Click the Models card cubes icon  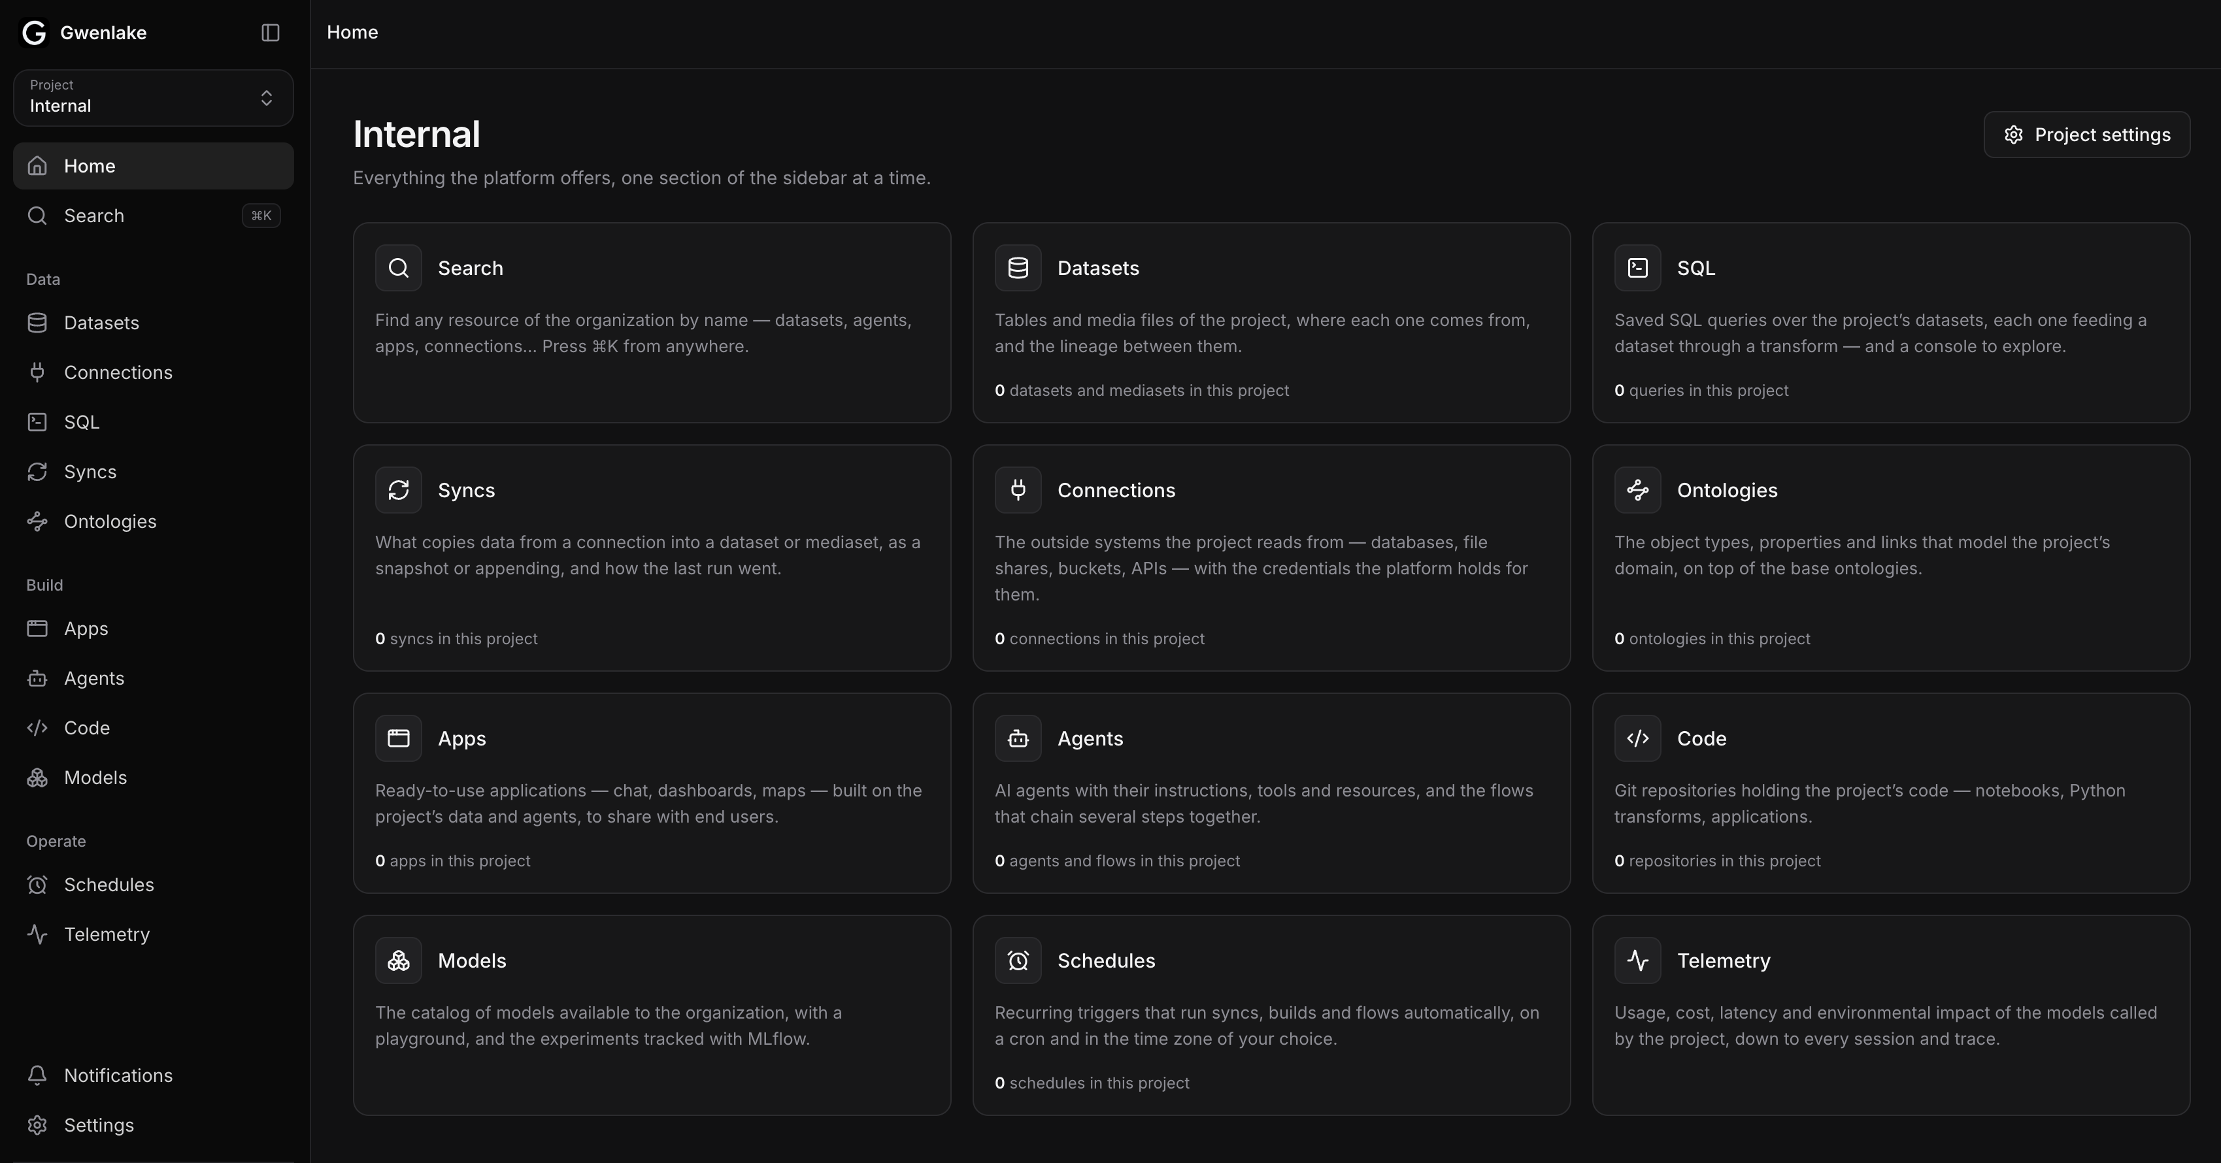(x=398, y=960)
